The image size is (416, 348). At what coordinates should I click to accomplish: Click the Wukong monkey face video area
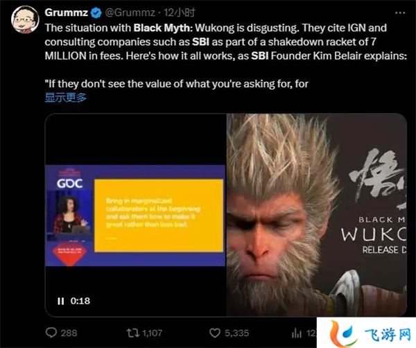click(x=315, y=215)
